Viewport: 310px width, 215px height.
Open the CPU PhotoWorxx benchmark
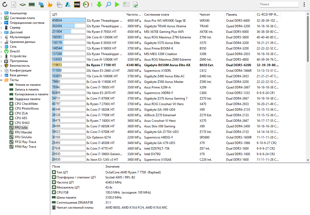point(27,109)
